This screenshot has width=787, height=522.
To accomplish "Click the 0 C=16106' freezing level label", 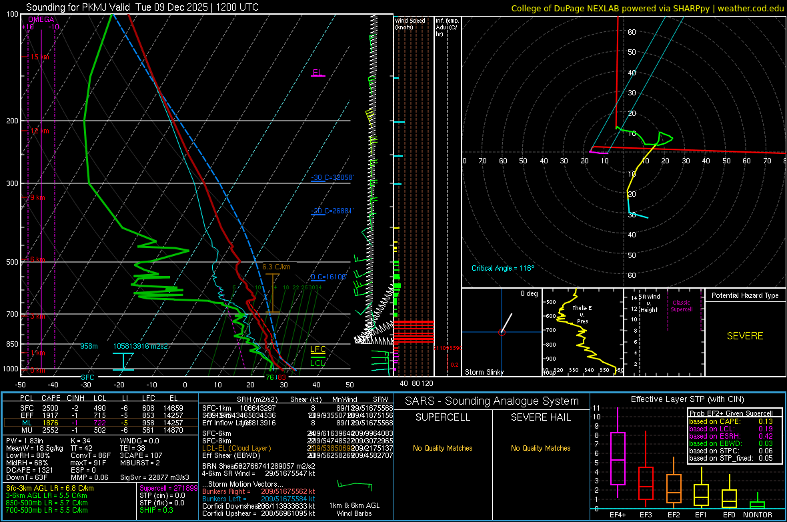I will 328,277.
